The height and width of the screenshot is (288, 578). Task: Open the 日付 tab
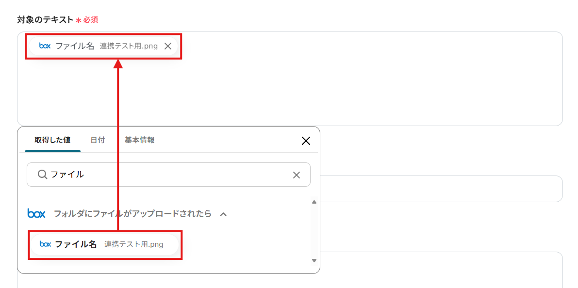[x=98, y=140]
